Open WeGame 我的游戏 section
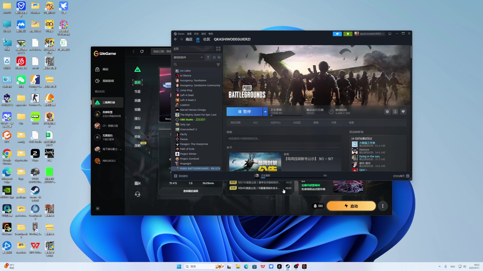 105,81
